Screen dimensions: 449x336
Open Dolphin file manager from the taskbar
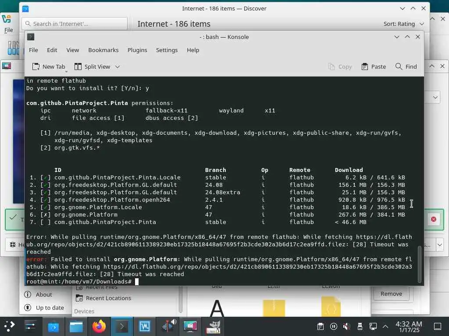coord(76,326)
